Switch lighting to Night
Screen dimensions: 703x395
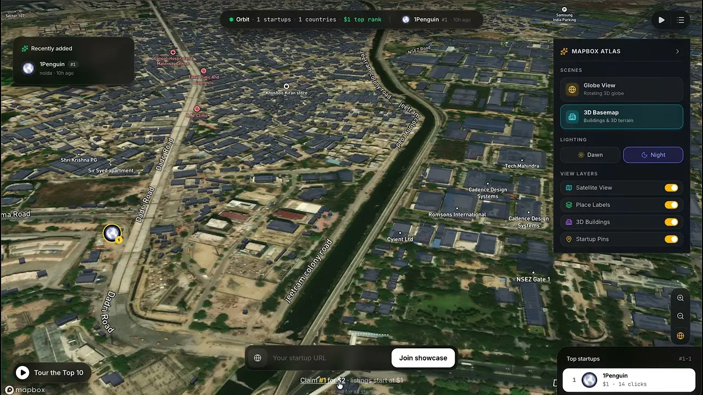click(x=653, y=155)
